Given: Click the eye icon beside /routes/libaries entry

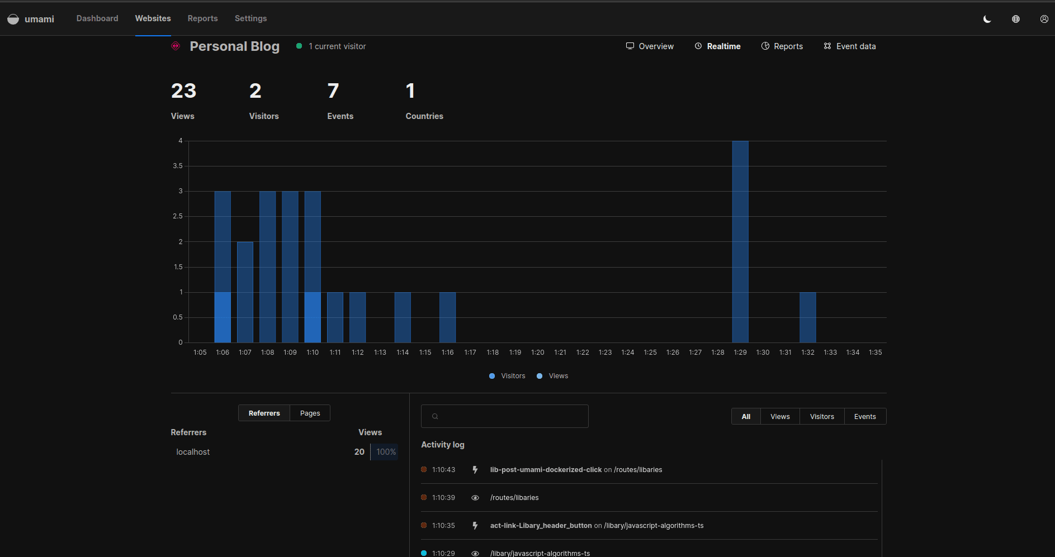Looking at the screenshot, I should pyautogui.click(x=475, y=498).
